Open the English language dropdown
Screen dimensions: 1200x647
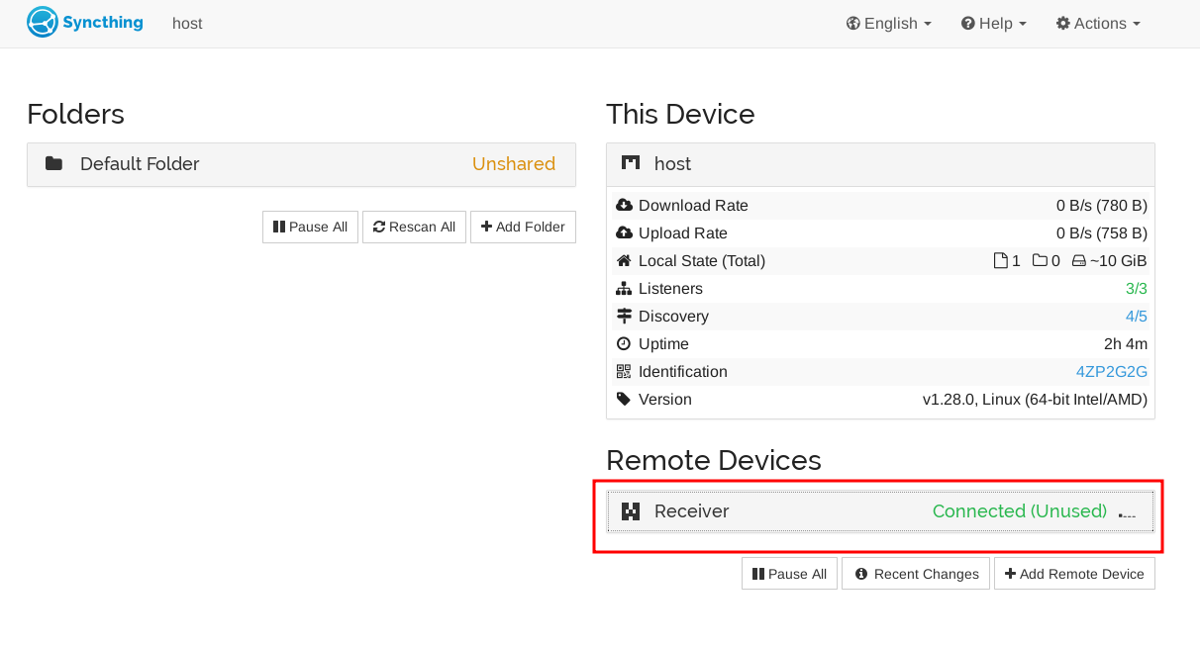[x=888, y=24]
